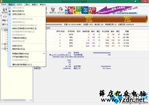Click the tree panel scrollbar left arrow
149x105 pixels.
coord(2,100)
